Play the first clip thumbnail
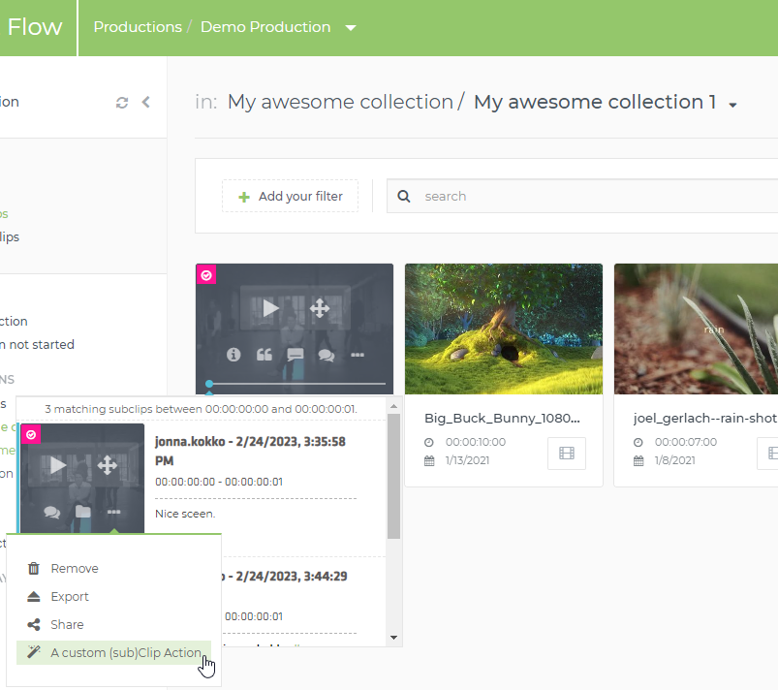 tap(270, 308)
